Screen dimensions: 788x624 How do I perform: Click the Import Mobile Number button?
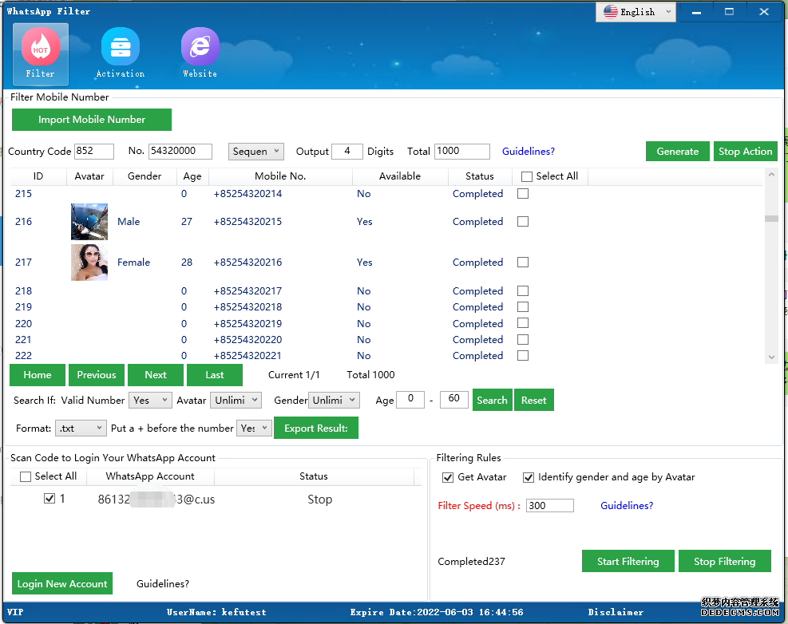click(92, 120)
